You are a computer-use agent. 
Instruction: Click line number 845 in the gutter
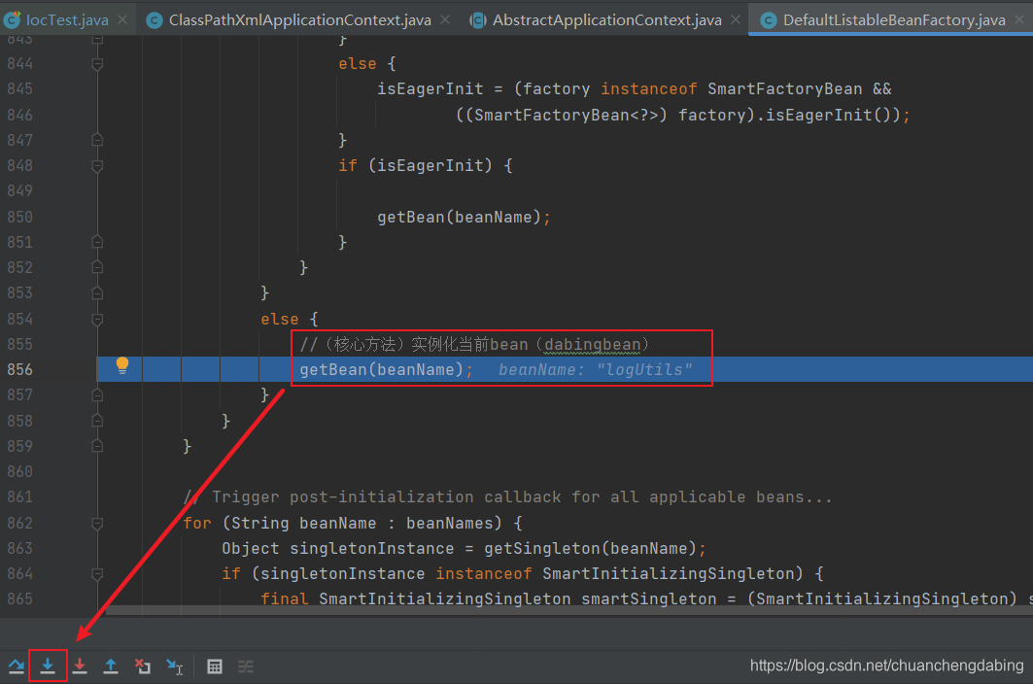coord(19,89)
